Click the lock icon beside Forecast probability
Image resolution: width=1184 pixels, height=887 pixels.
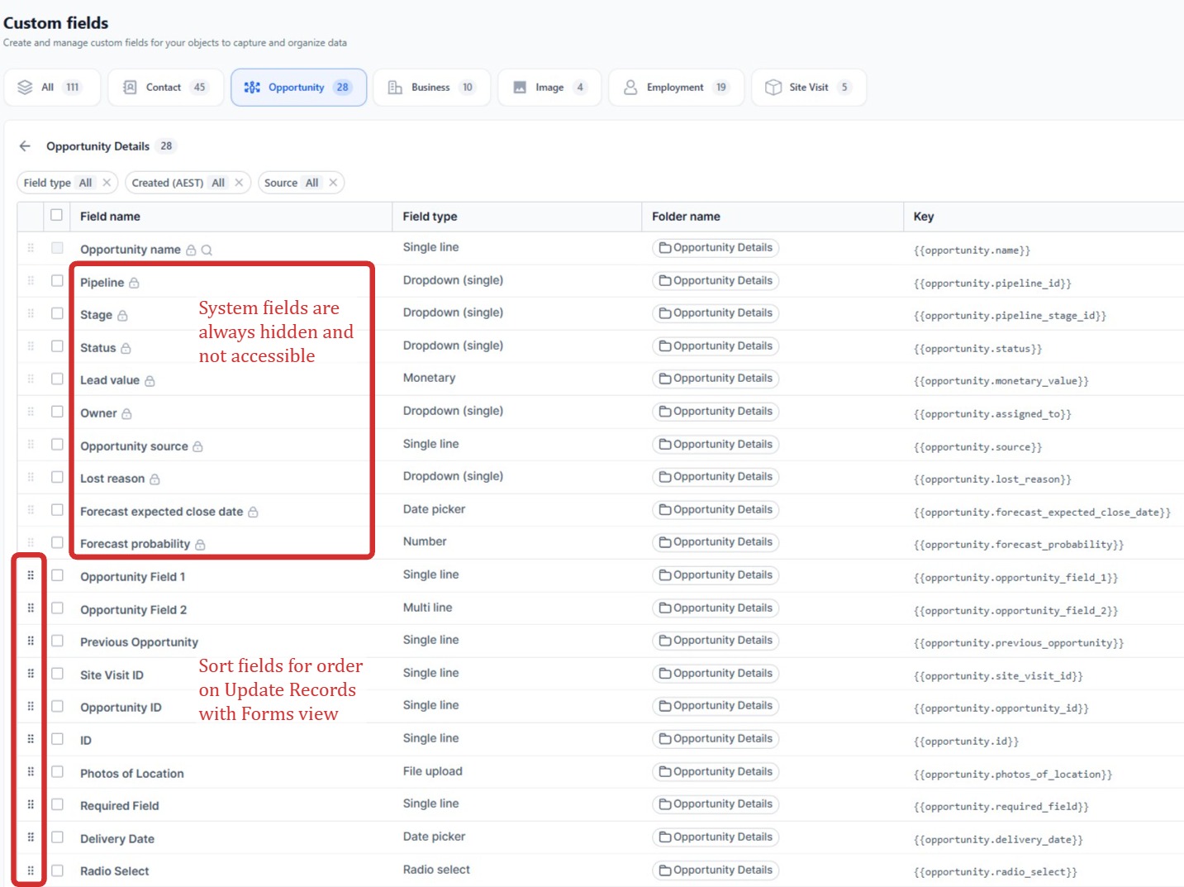[200, 545]
